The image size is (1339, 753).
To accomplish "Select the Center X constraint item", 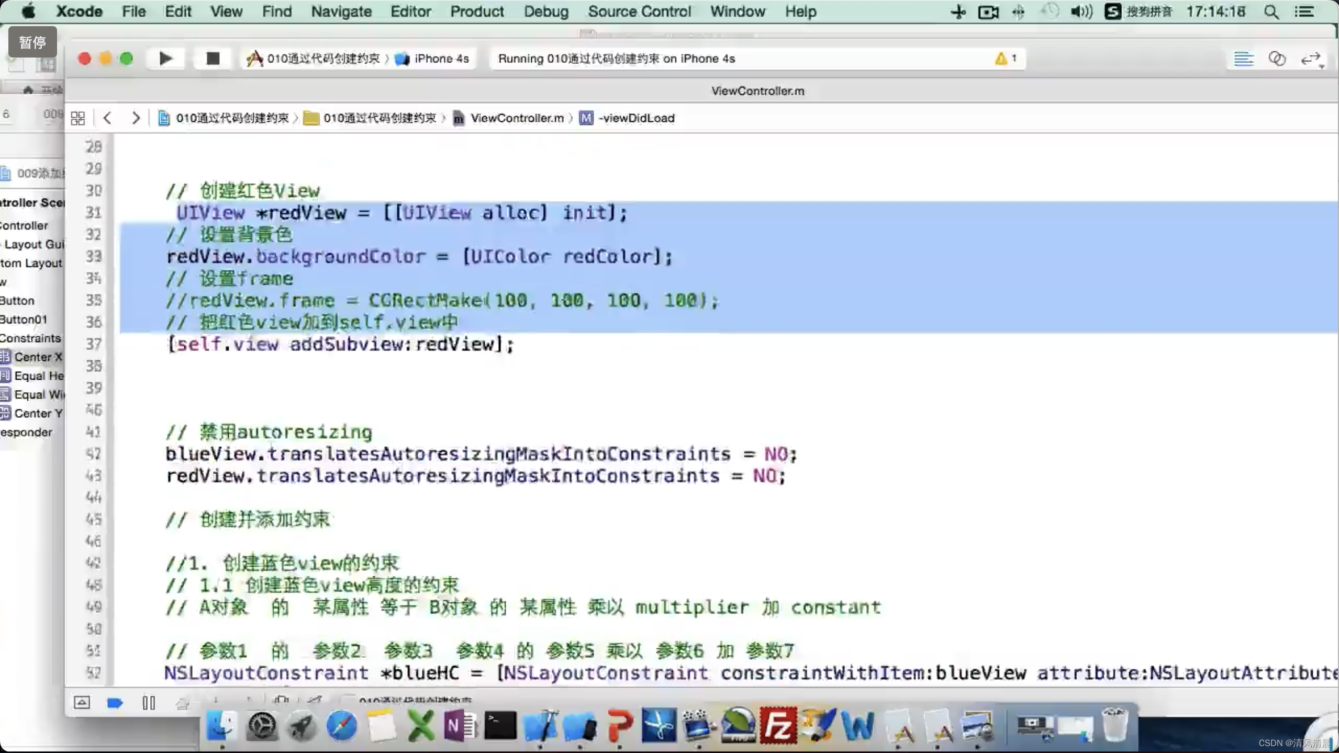I will pyautogui.click(x=37, y=357).
